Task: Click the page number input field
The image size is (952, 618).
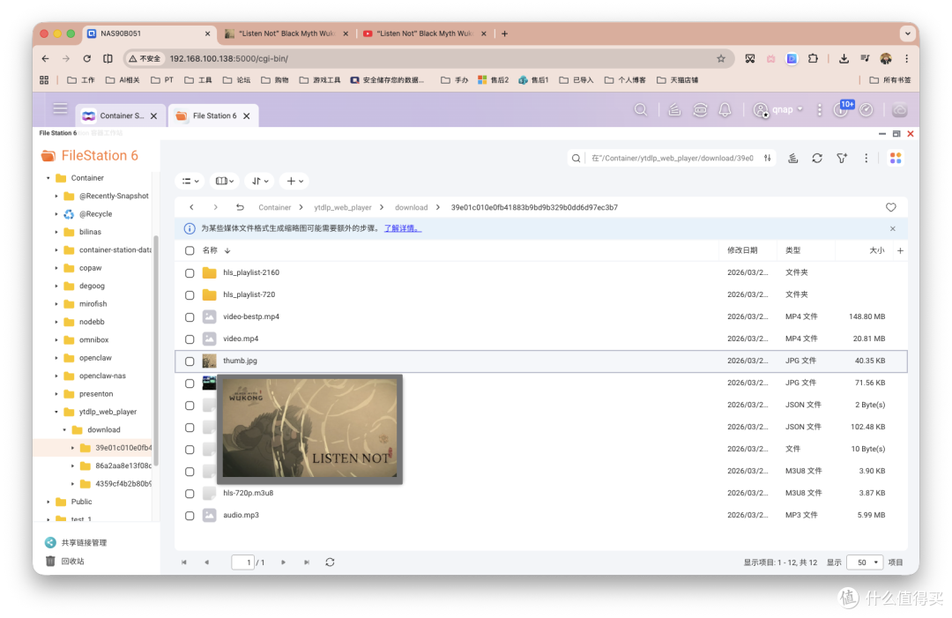Action: (x=243, y=562)
